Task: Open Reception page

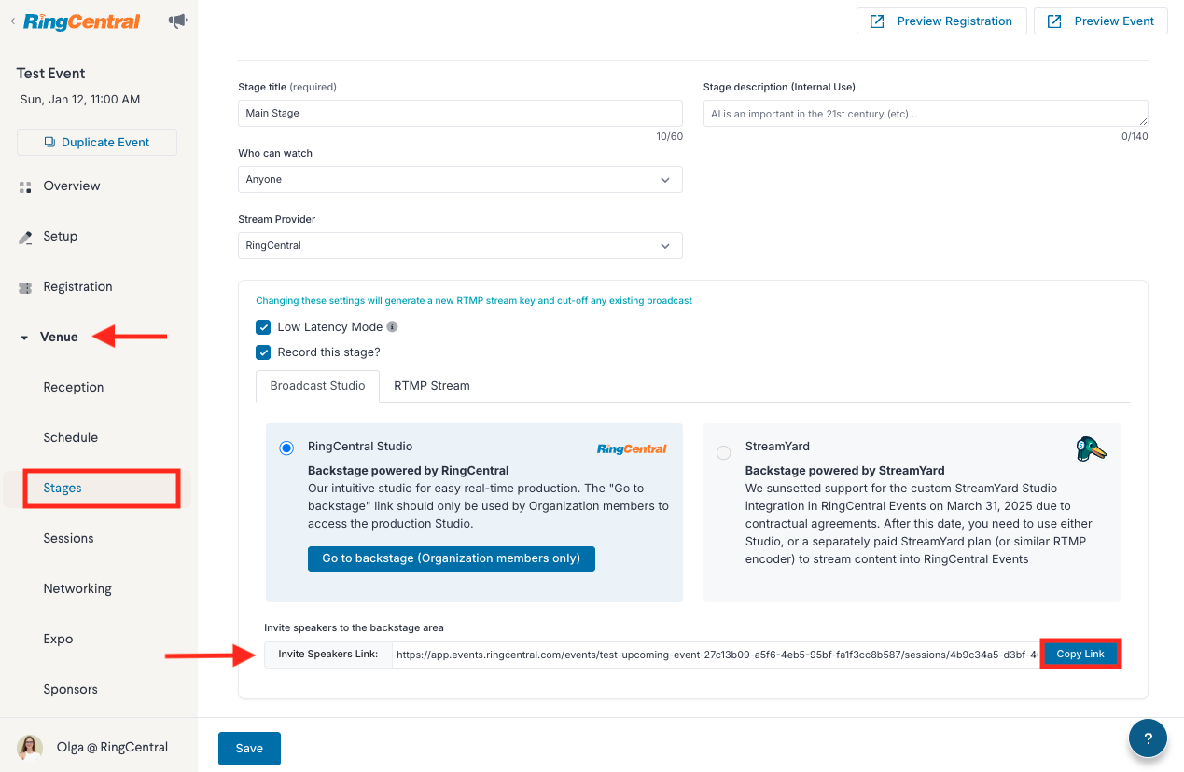Action: 74,387
